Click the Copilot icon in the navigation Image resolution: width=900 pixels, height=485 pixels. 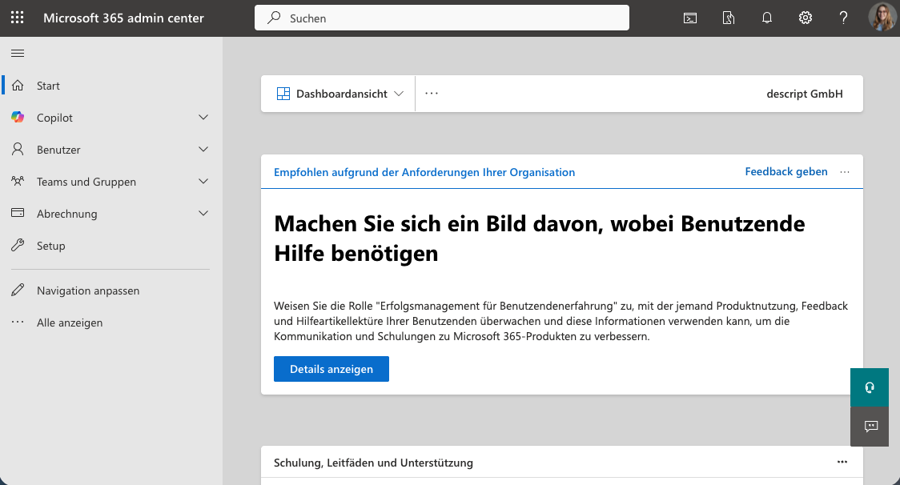18,117
